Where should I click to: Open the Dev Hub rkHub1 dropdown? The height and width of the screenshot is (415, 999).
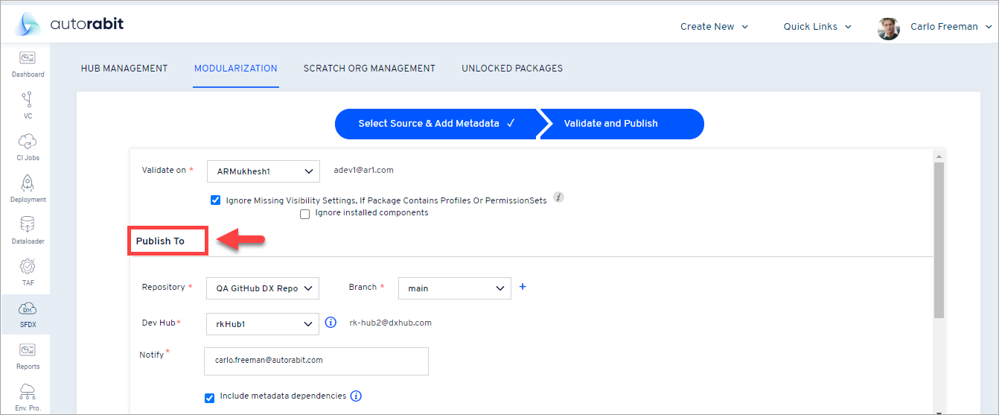tap(263, 324)
